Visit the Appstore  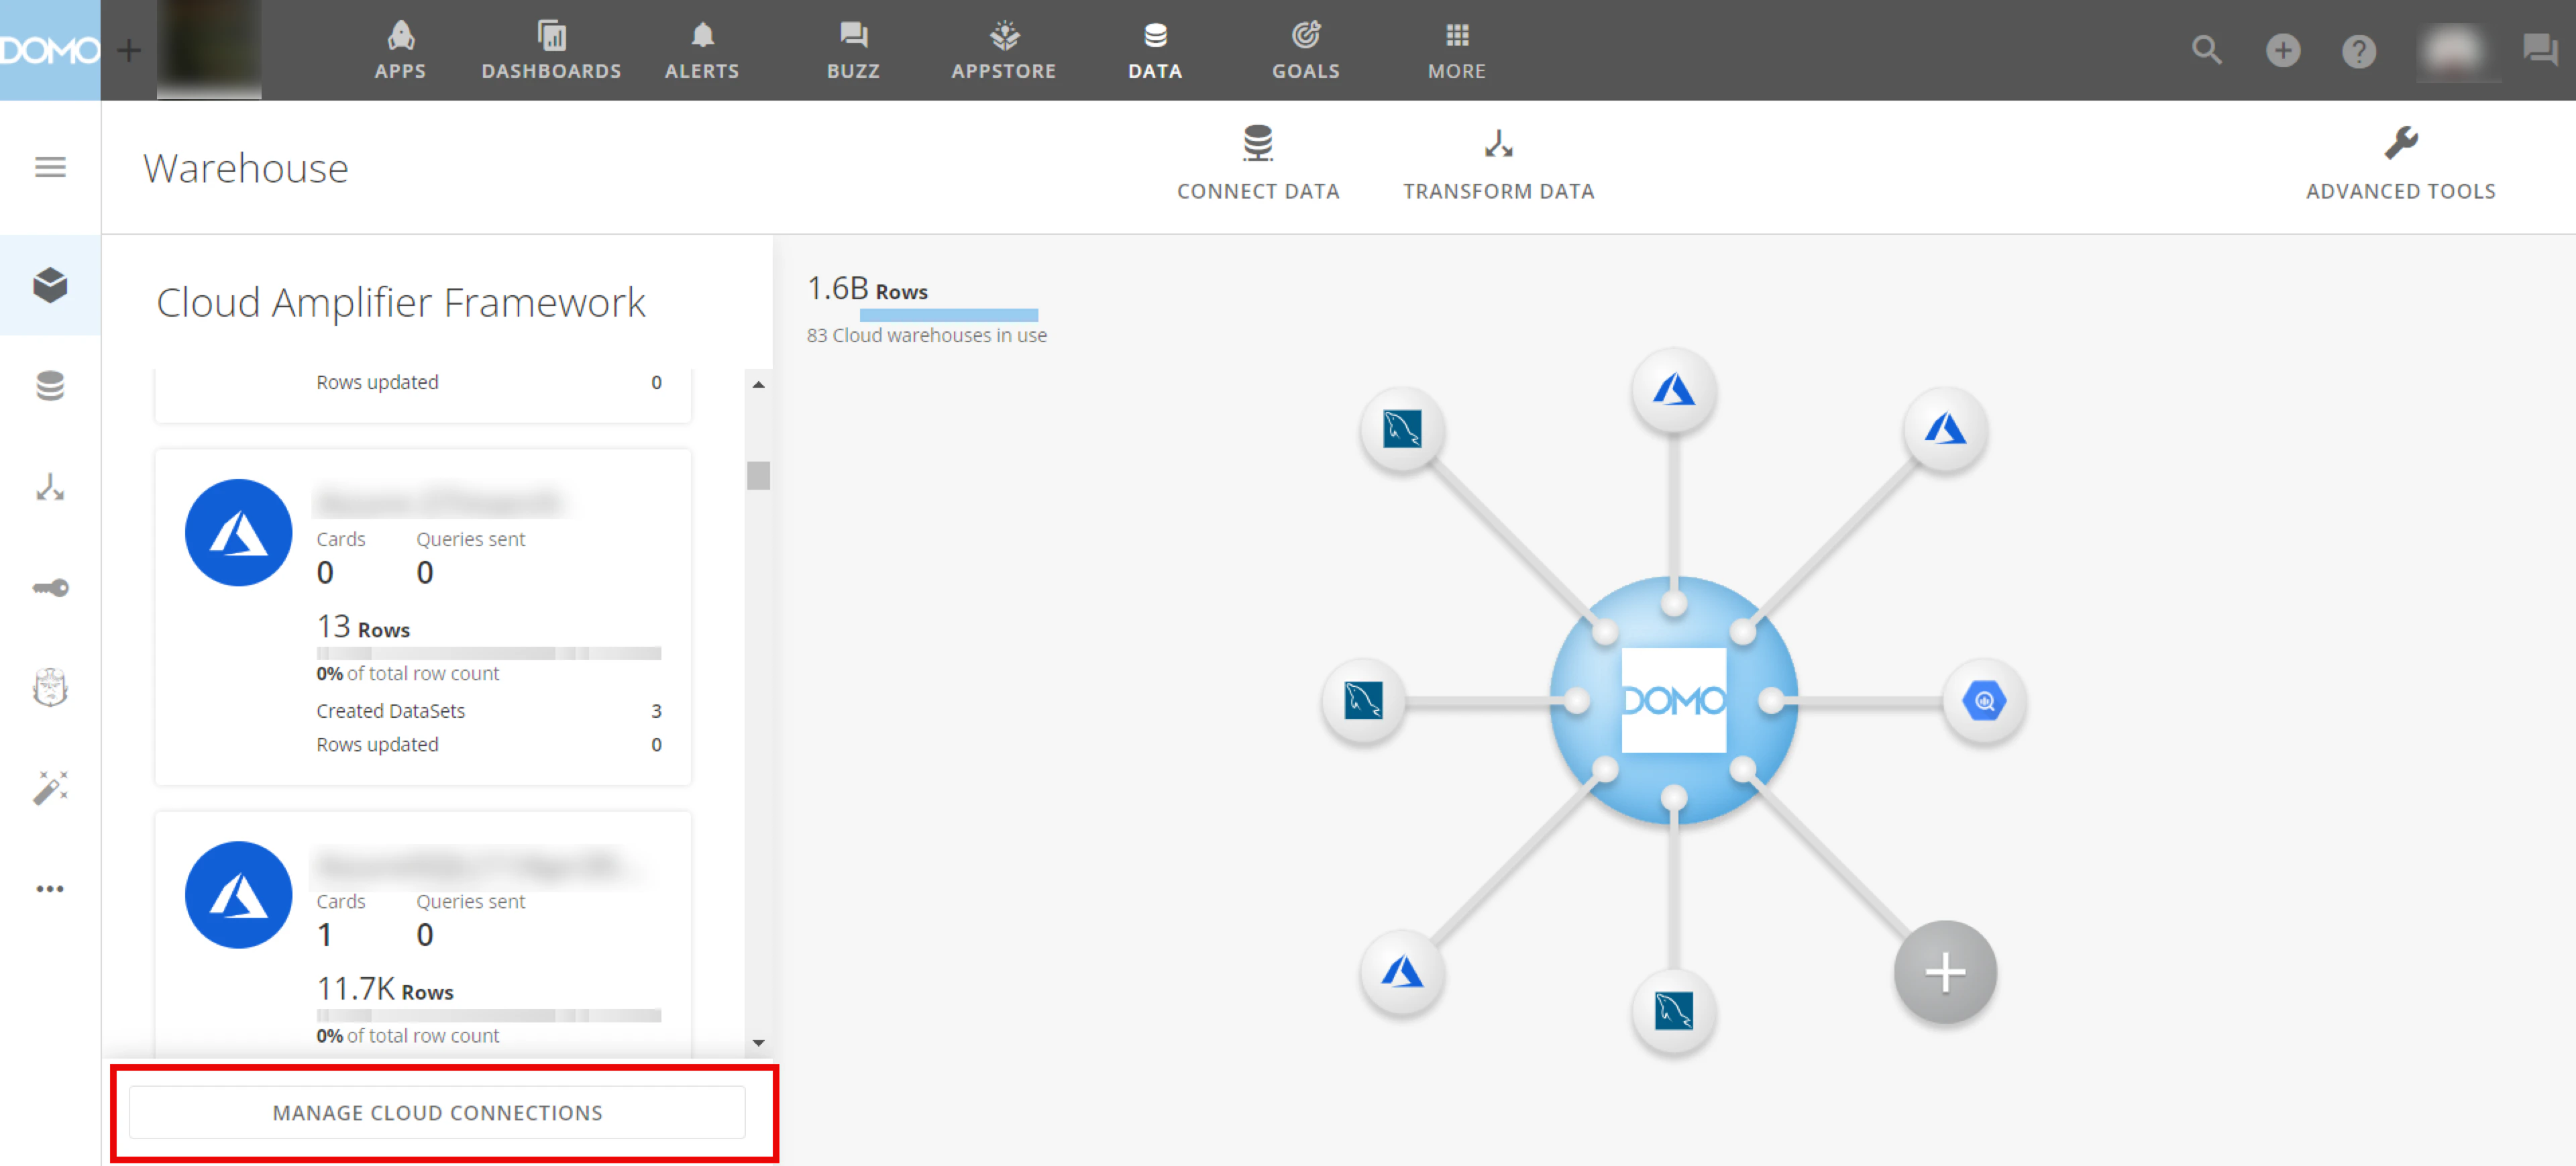click(x=1004, y=50)
